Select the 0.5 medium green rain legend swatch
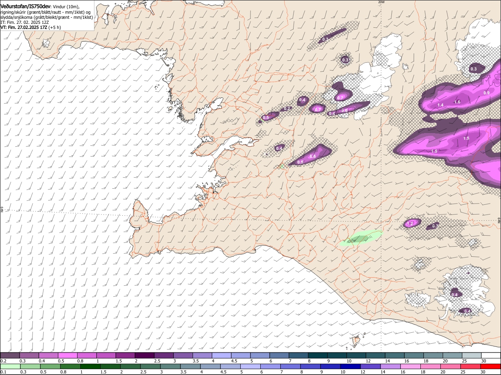The image size is (501, 375). point(50,366)
